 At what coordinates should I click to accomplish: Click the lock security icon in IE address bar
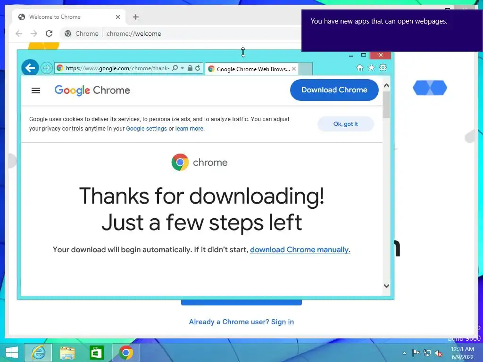click(x=190, y=68)
